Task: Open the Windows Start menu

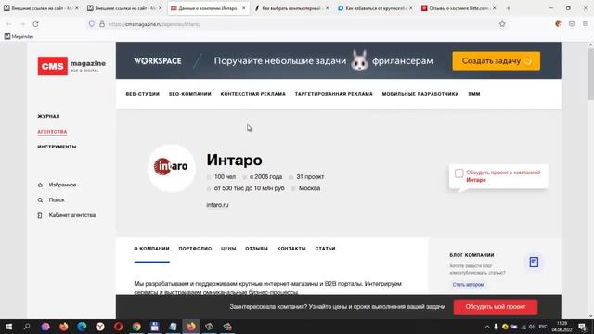Action: coord(8,327)
